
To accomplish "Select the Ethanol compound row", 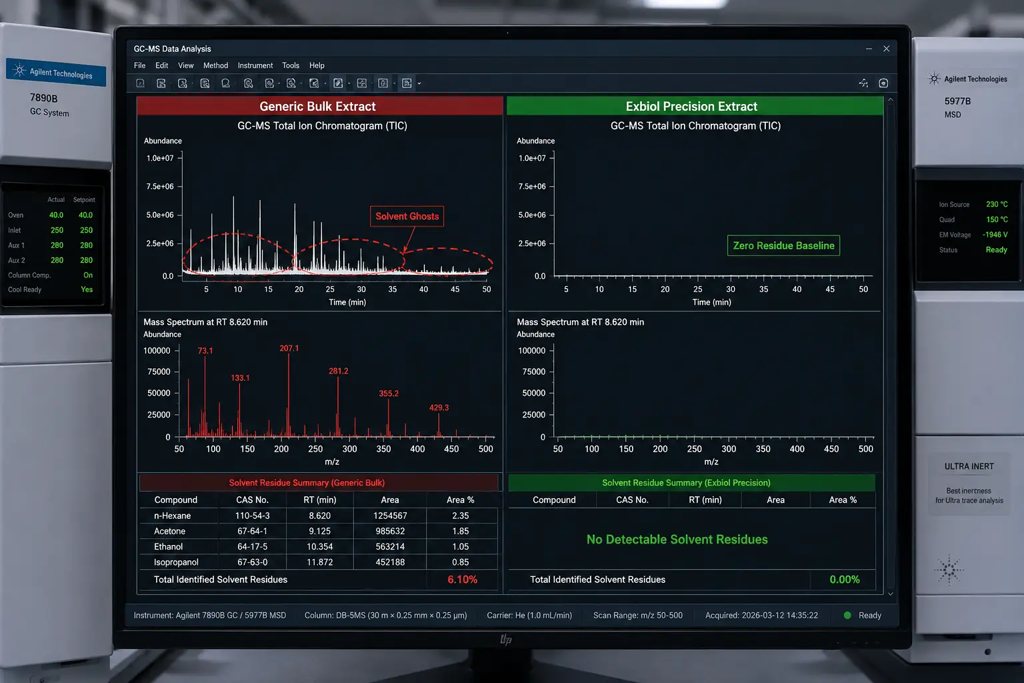I will pyautogui.click(x=319, y=546).
